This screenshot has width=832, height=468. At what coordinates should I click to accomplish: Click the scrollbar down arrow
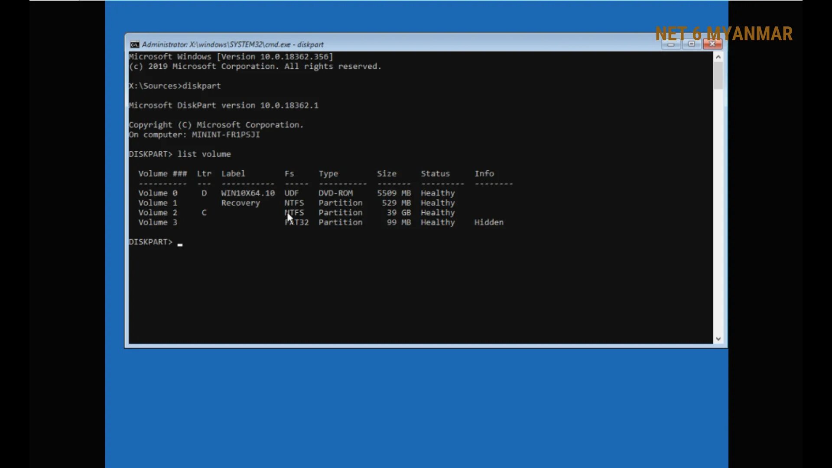718,338
